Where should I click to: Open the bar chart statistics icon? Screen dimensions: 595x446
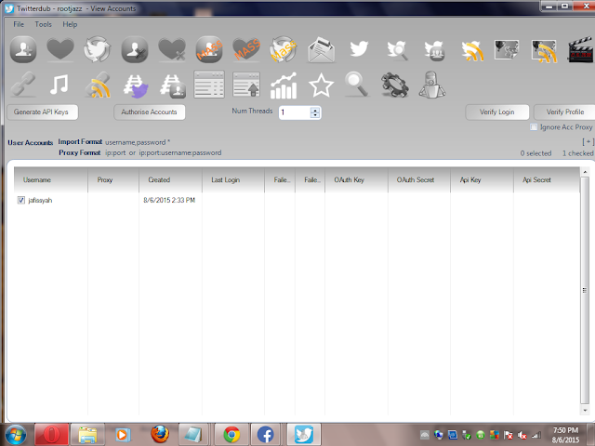click(284, 85)
